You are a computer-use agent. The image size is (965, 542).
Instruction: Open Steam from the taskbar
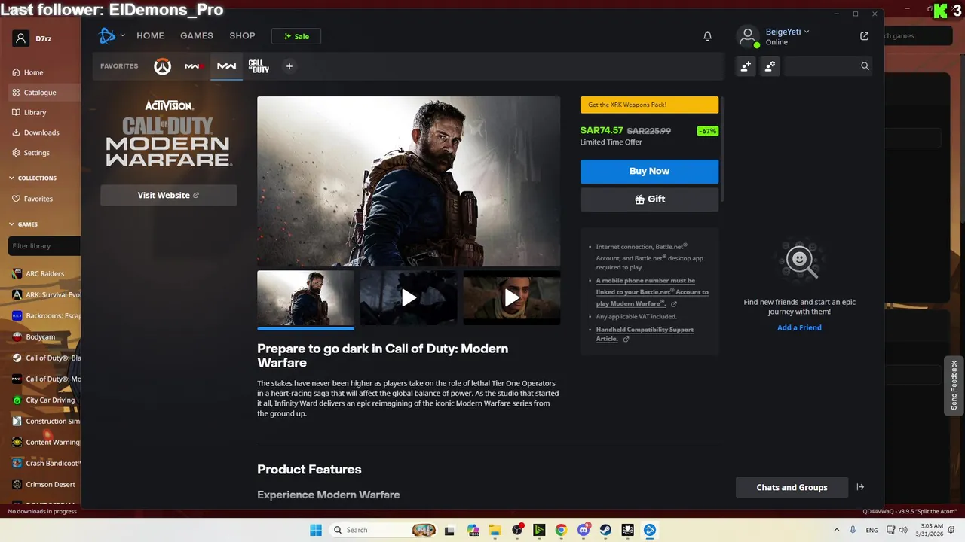605,530
